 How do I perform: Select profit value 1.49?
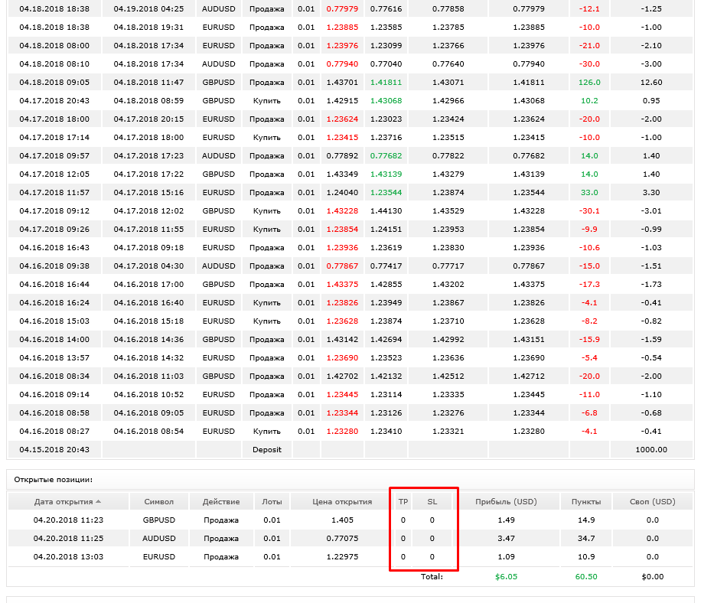click(506, 520)
